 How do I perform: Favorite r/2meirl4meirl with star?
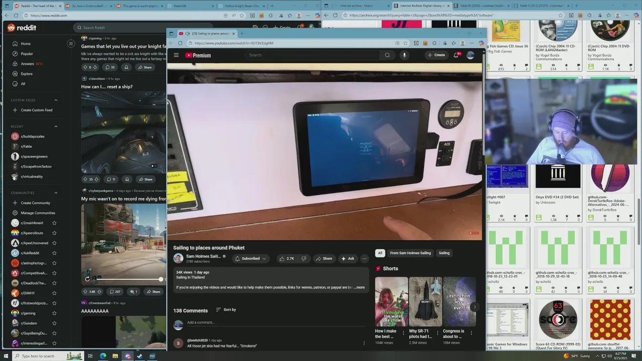coord(54,223)
